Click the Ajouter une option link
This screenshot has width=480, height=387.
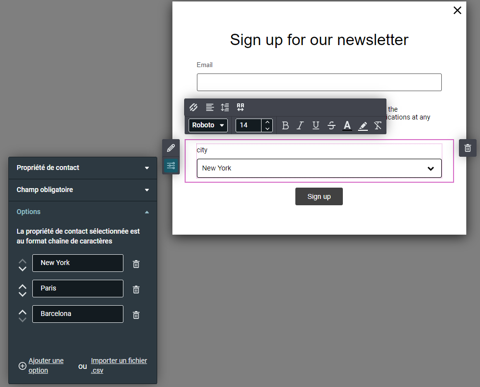(x=46, y=365)
